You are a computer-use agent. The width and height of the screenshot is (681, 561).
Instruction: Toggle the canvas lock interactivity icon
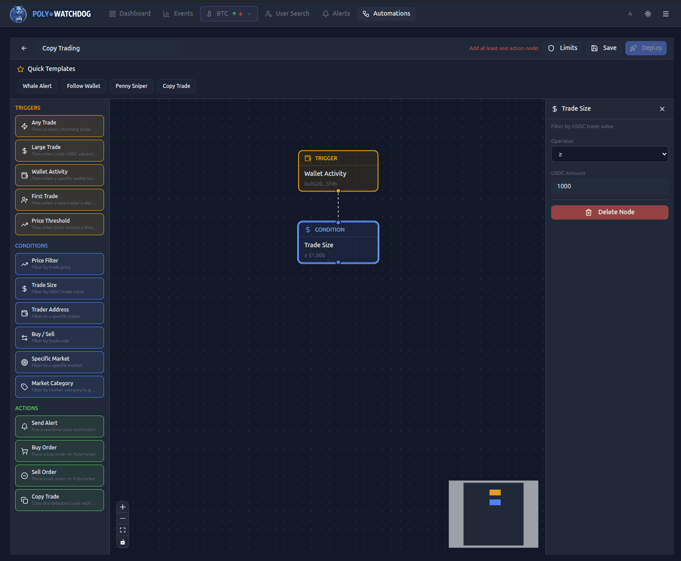pos(123,542)
